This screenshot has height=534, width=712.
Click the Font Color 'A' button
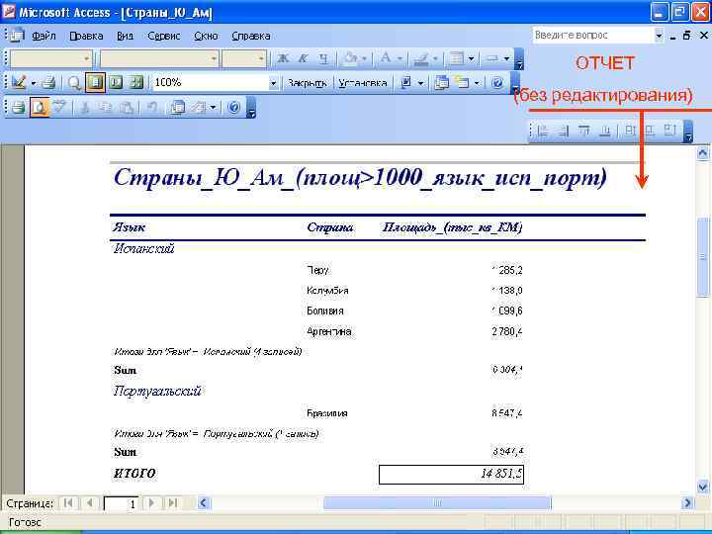coord(385,58)
